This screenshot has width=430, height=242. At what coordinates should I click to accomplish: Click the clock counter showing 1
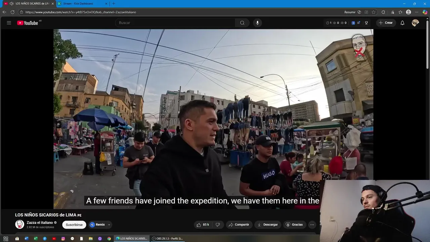click(x=329, y=23)
